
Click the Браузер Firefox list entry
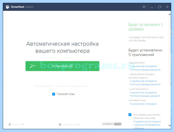[x=137, y=63]
